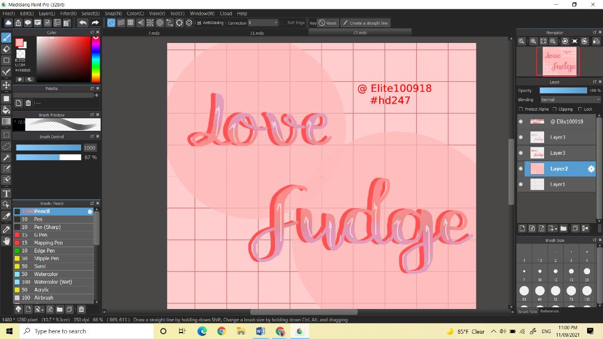Click the Redo arrow
Image resolution: width=603 pixels, height=339 pixels.
point(95,23)
